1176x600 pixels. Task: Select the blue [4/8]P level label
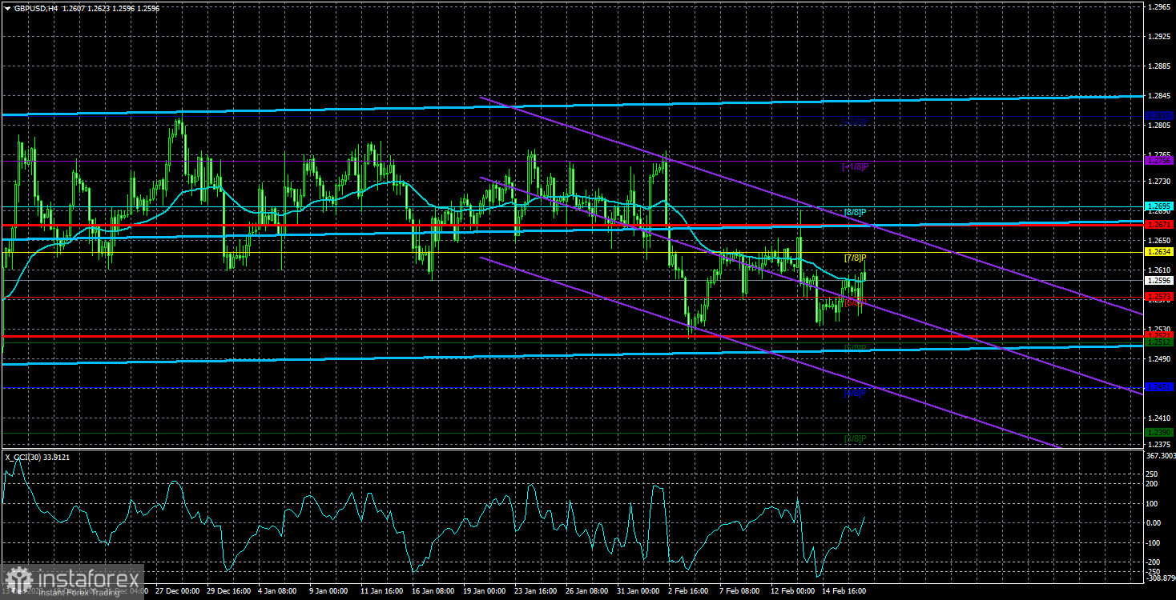[x=856, y=393]
